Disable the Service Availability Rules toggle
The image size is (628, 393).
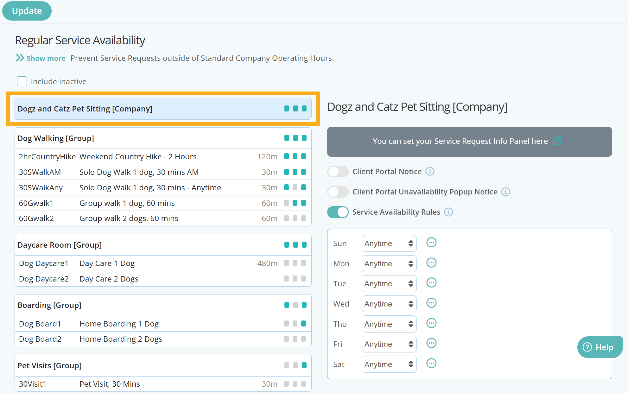pyautogui.click(x=338, y=212)
